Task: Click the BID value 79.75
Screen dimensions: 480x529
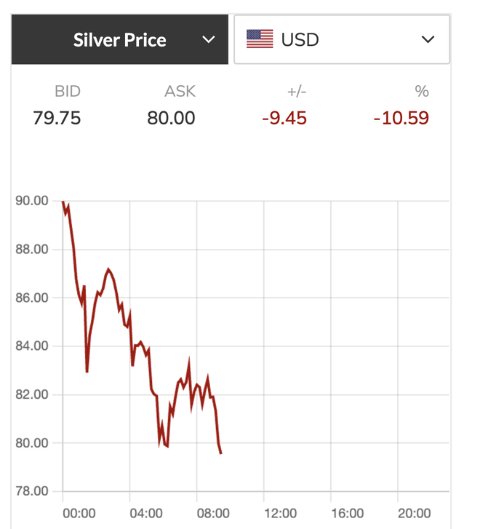Action: coord(57,117)
